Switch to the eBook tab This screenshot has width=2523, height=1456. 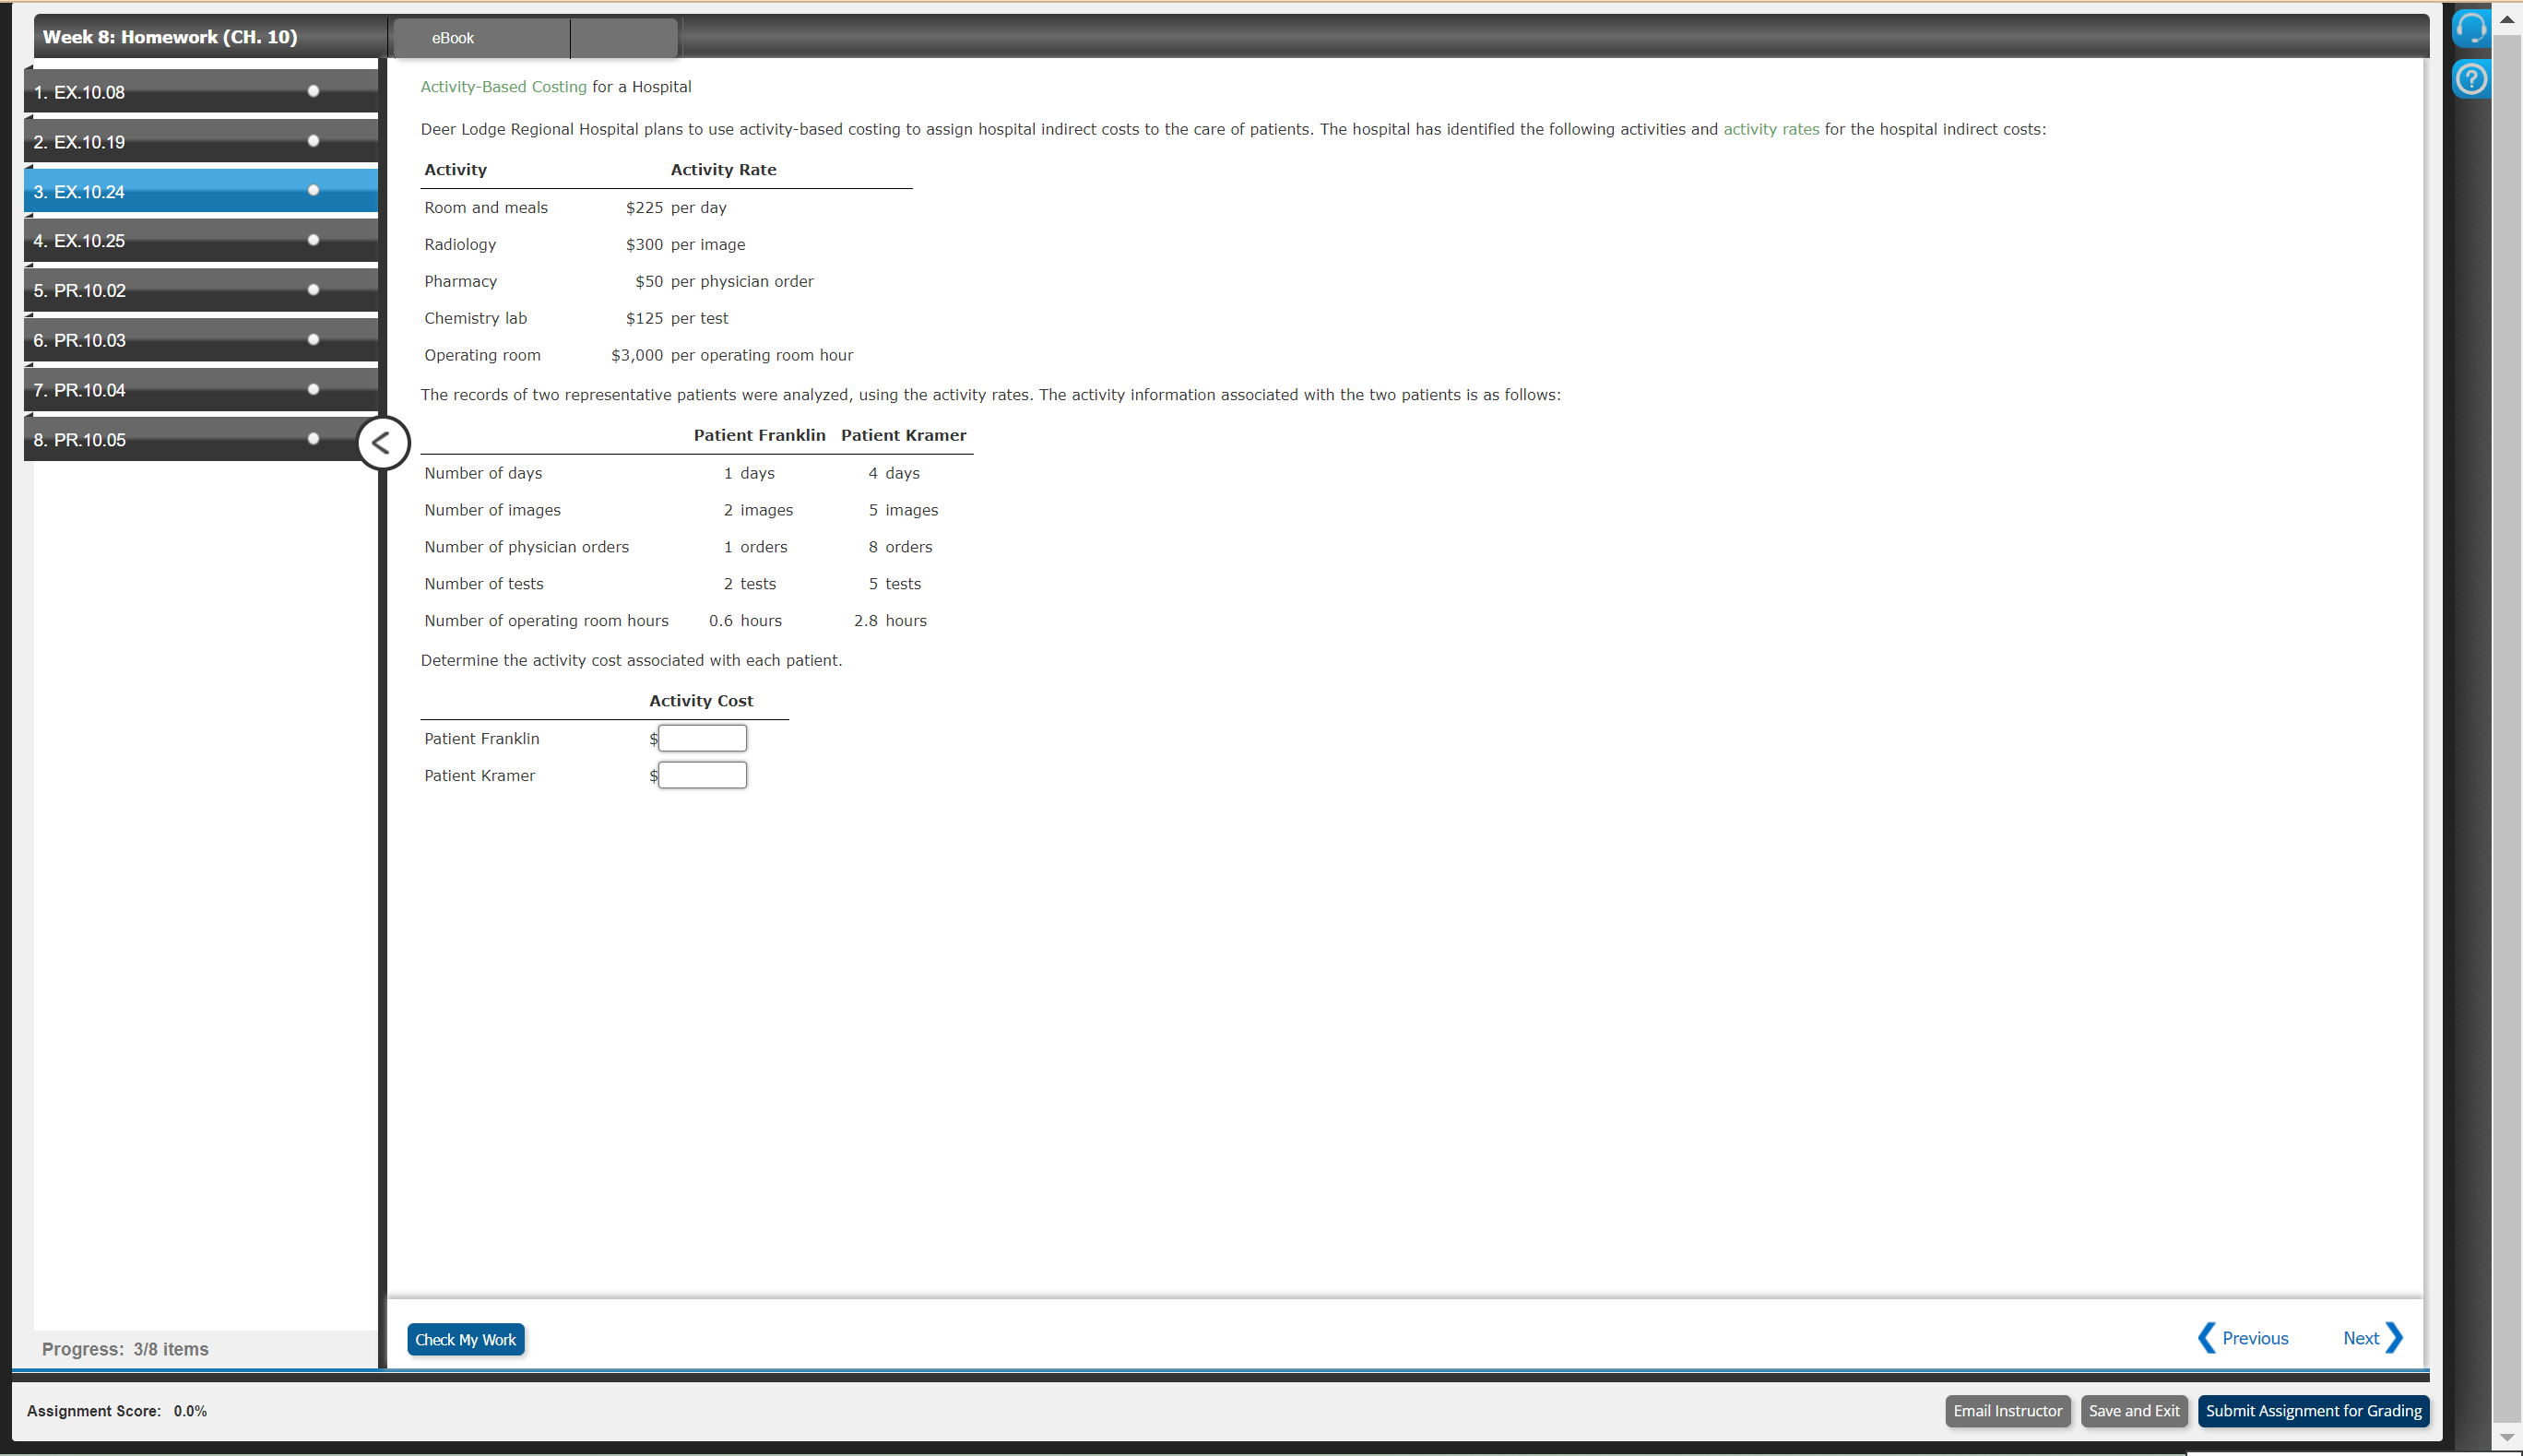pos(452,38)
